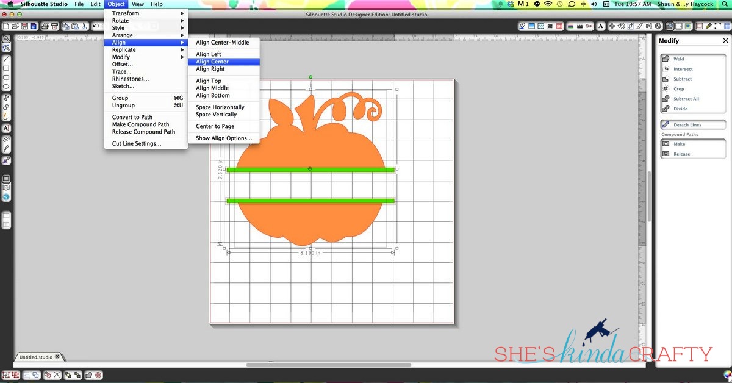Expand the Style submenu
Screen dimensions: 732x383
coord(146,28)
